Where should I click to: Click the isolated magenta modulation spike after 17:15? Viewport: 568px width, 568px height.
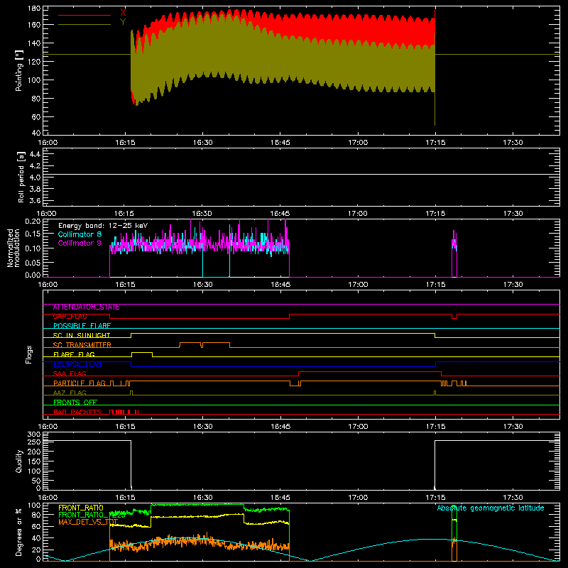click(x=454, y=253)
